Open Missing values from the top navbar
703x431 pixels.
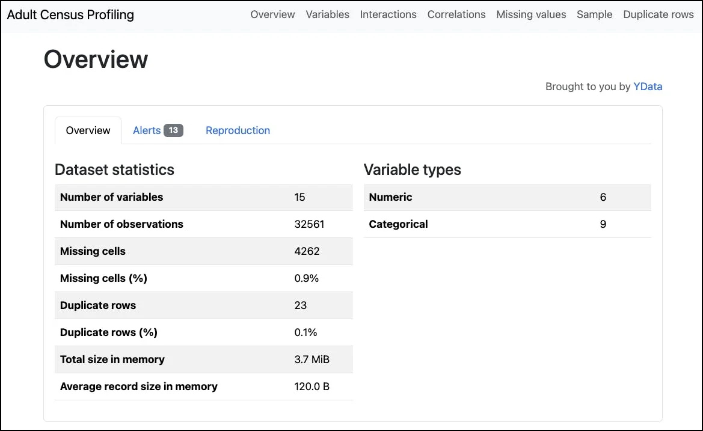coord(531,14)
